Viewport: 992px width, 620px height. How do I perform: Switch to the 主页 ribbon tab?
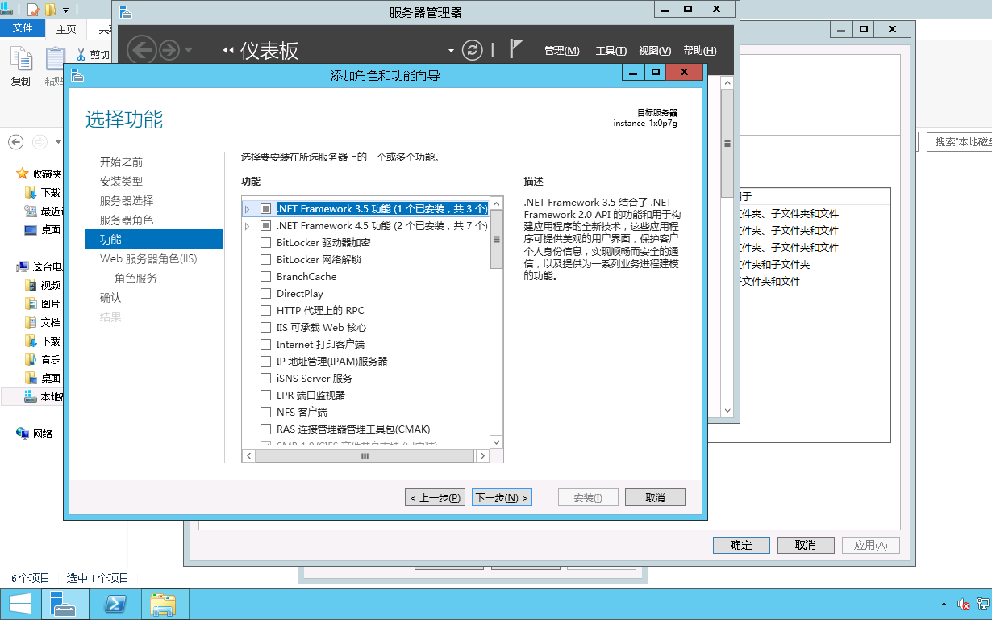66,29
